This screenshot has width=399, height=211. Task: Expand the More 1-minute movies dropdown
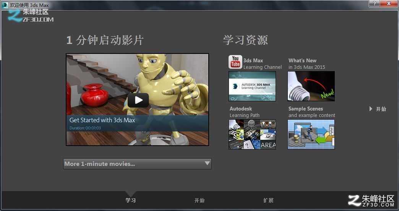click(x=137, y=164)
